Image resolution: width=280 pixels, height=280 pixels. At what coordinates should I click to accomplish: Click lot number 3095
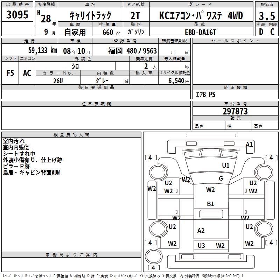pyautogui.click(x=17, y=14)
